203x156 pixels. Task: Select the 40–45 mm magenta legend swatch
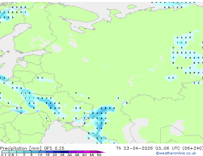[87, 152]
